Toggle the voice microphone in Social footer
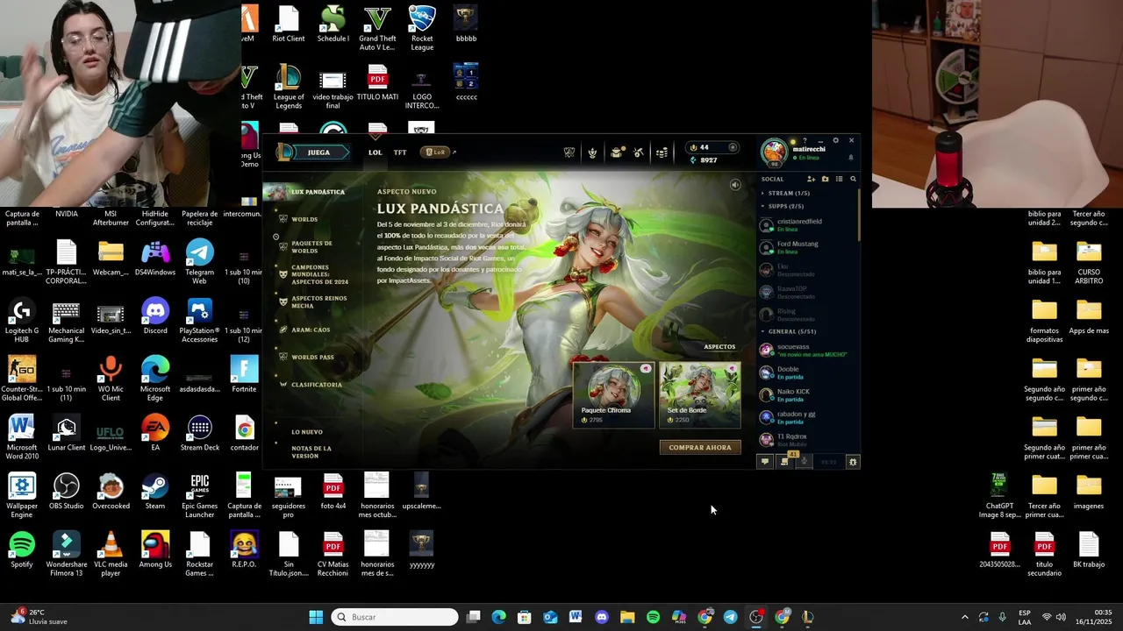Image resolution: width=1123 pixels, height=631 pixels. [804, 462]
